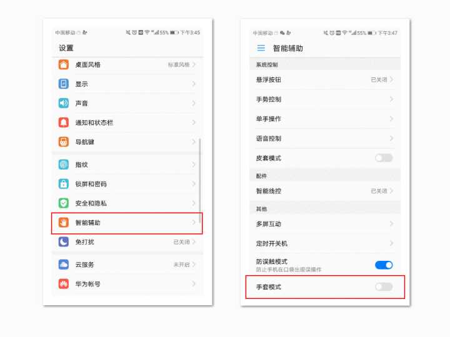Open chevron on 单手操作 row
This screenshot has width=450, height=337.
point(391,119)
